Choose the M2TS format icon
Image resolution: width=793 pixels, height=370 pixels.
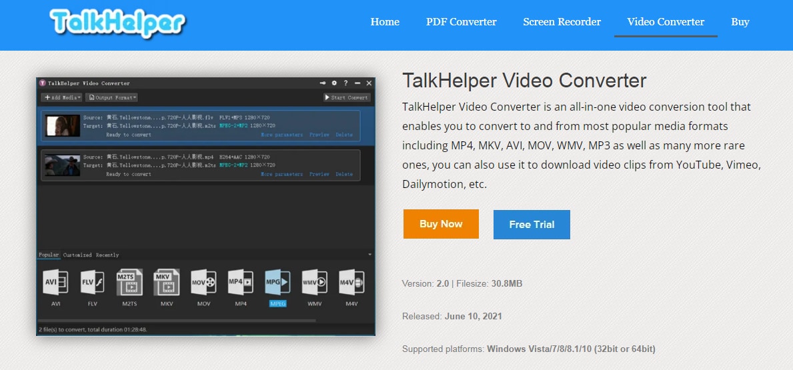pos(129,283)
